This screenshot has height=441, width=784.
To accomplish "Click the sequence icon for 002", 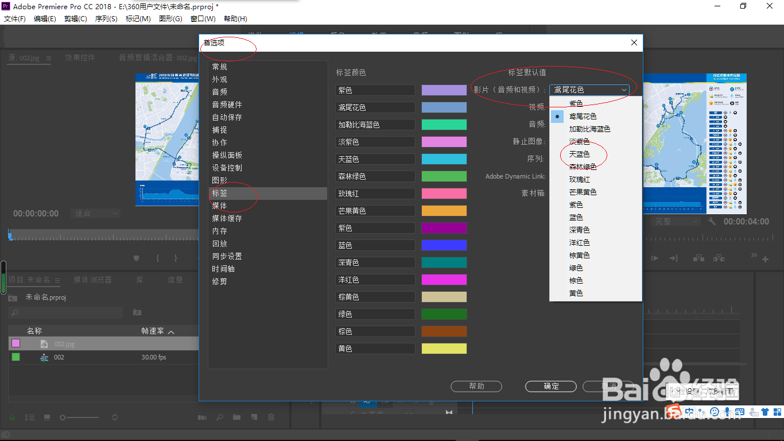I will coord(44,357).
